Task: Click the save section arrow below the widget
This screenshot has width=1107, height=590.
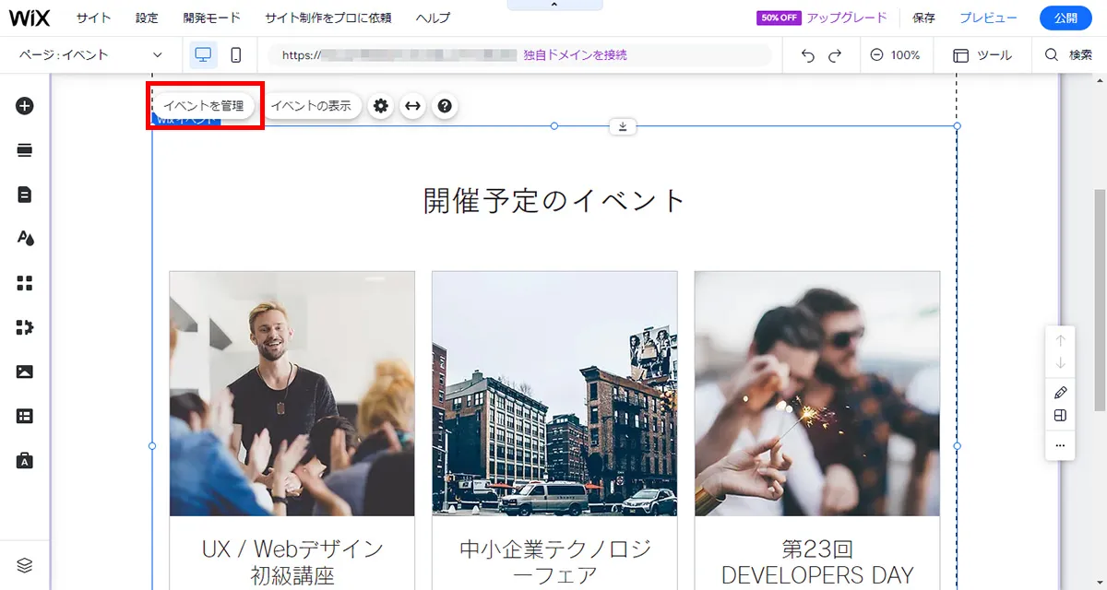Action: tap(623, 126)
